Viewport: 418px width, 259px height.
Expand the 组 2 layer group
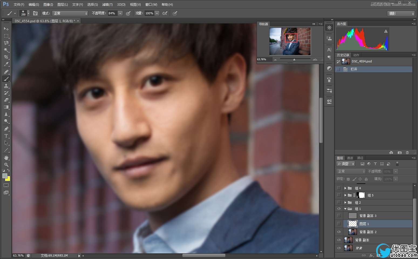(345, 202)
